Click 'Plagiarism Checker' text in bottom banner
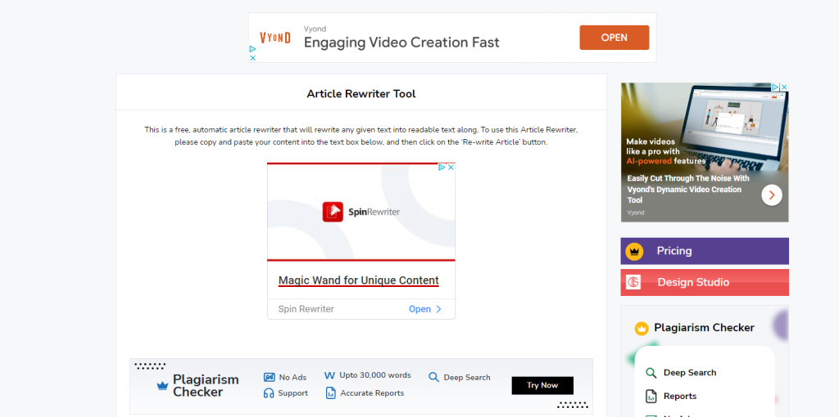839x417 pixels. coord(206,385)
